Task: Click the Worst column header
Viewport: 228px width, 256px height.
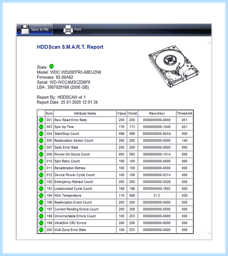Action: pyautogui.click(x=132, y=114)
